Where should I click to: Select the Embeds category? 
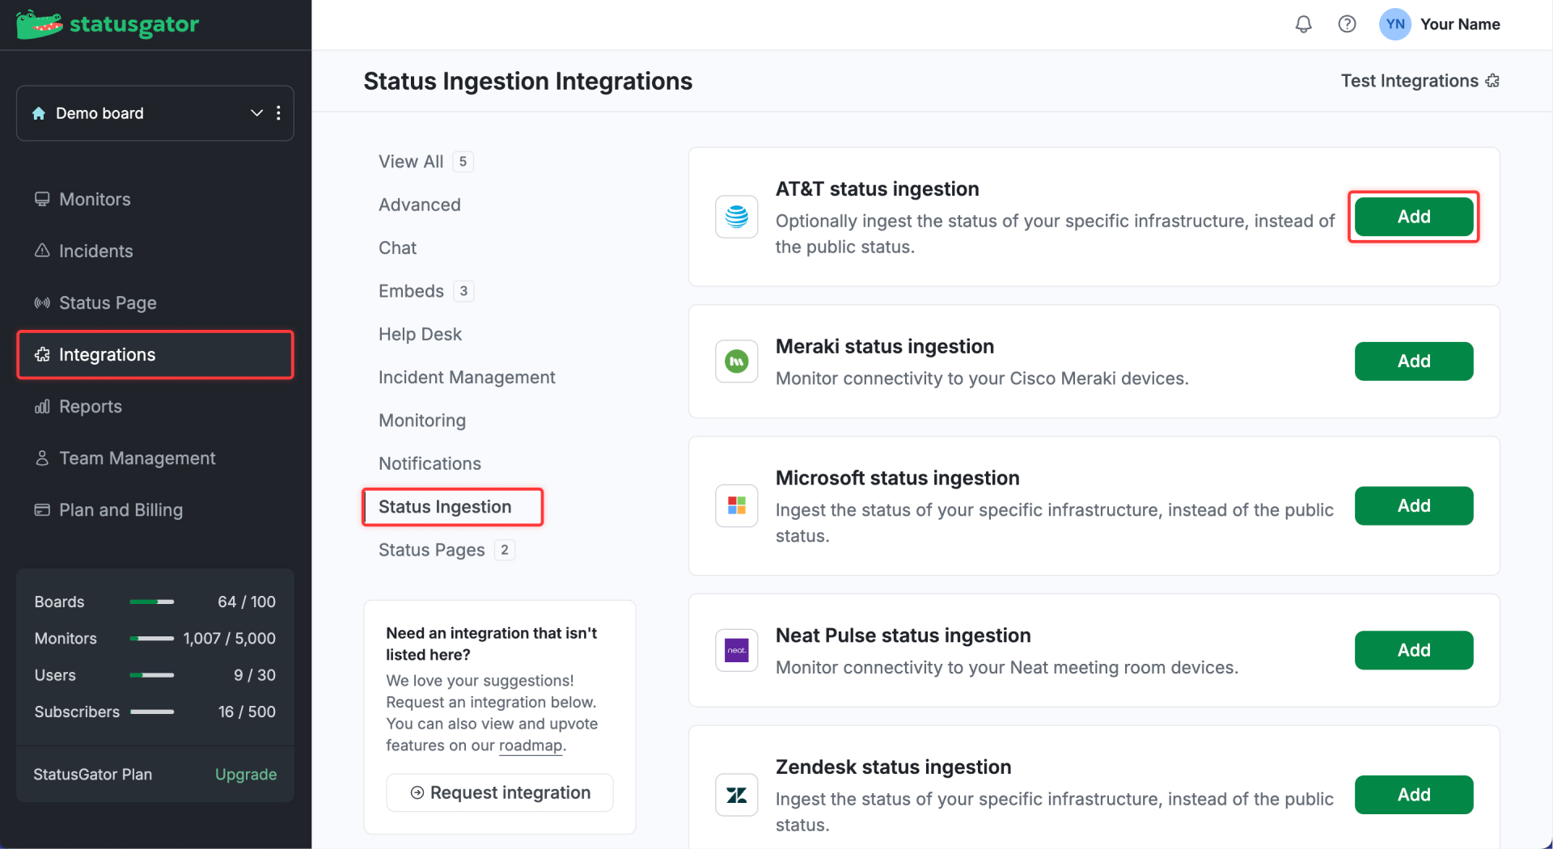[411, 291]
